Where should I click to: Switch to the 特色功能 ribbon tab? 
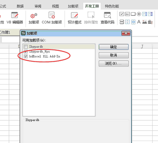point(112,6)
